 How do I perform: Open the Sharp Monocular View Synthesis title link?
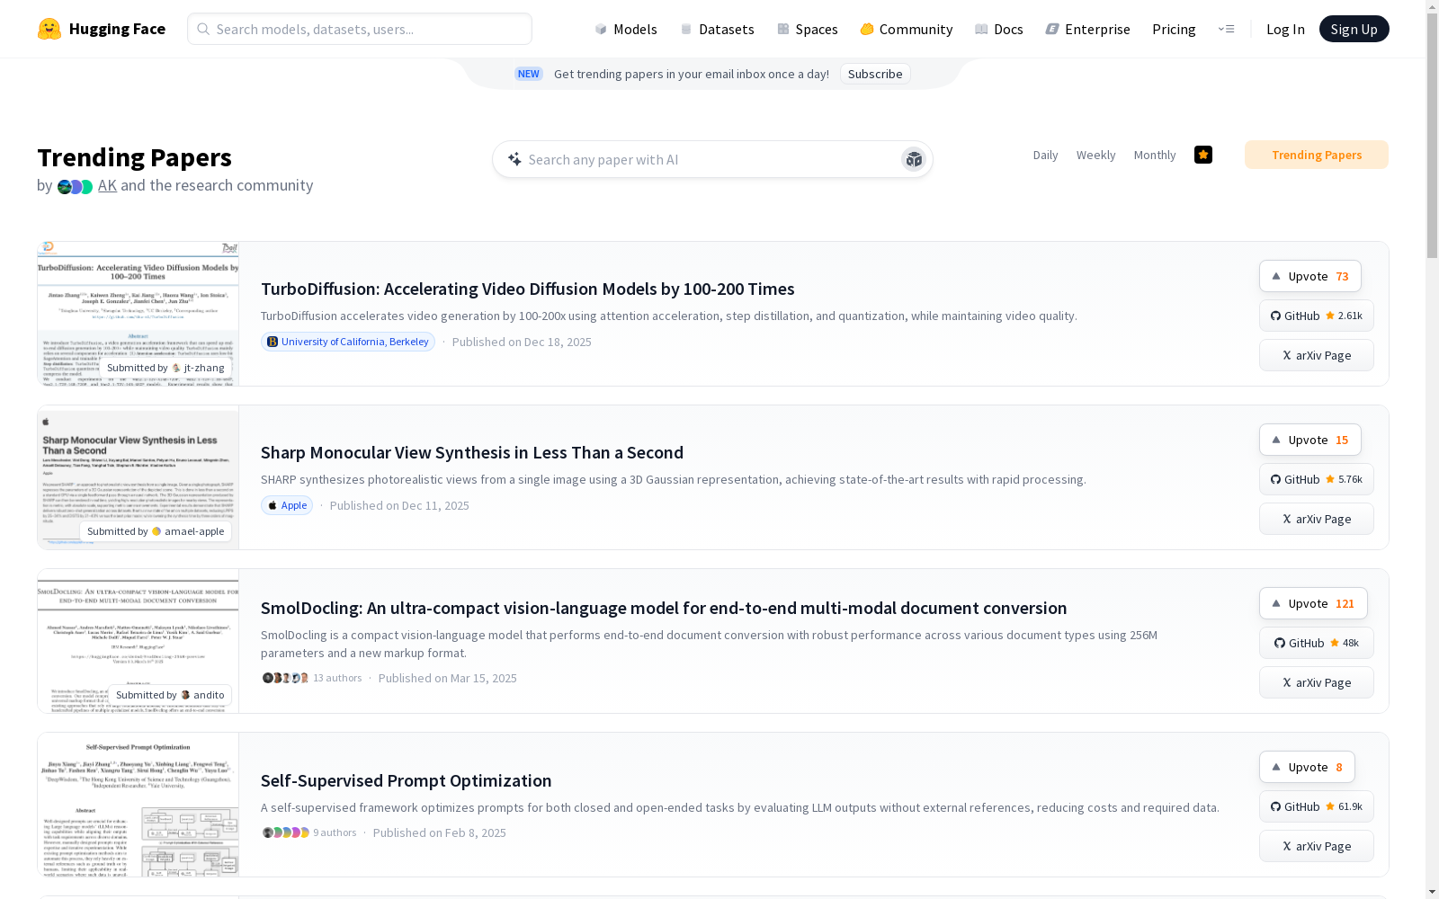472,452
